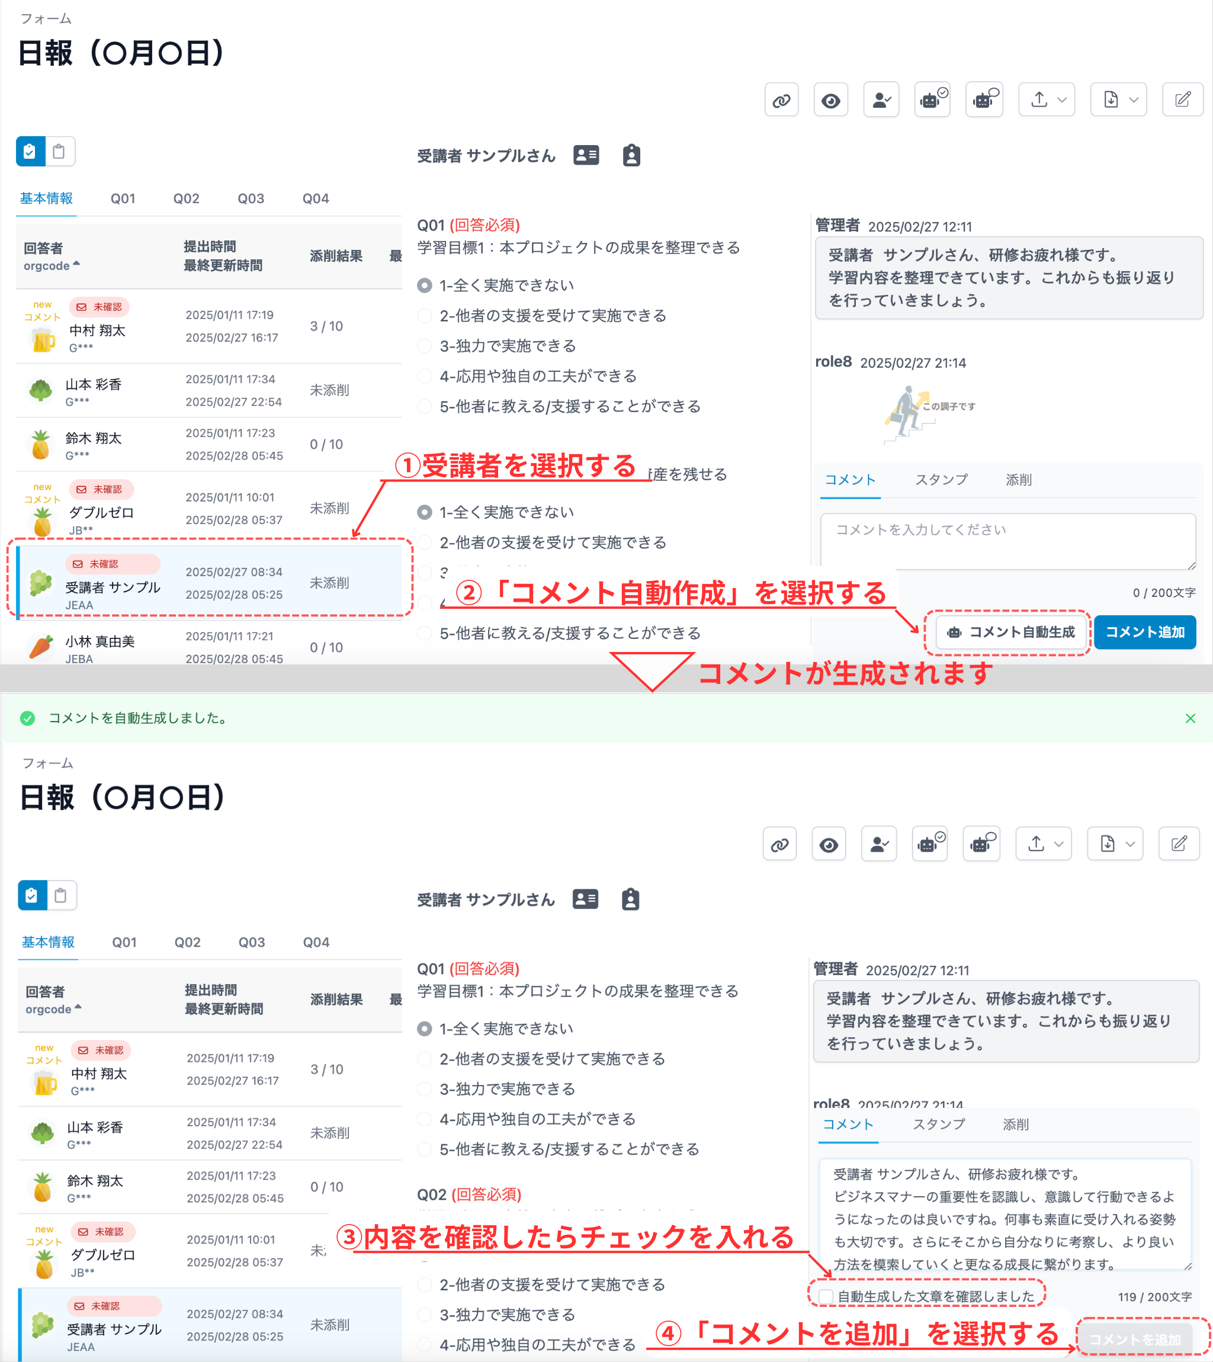Screen dimensions: 1213x1362
Task: Open the edit pencil icon
Action: tap(1182, 99)
